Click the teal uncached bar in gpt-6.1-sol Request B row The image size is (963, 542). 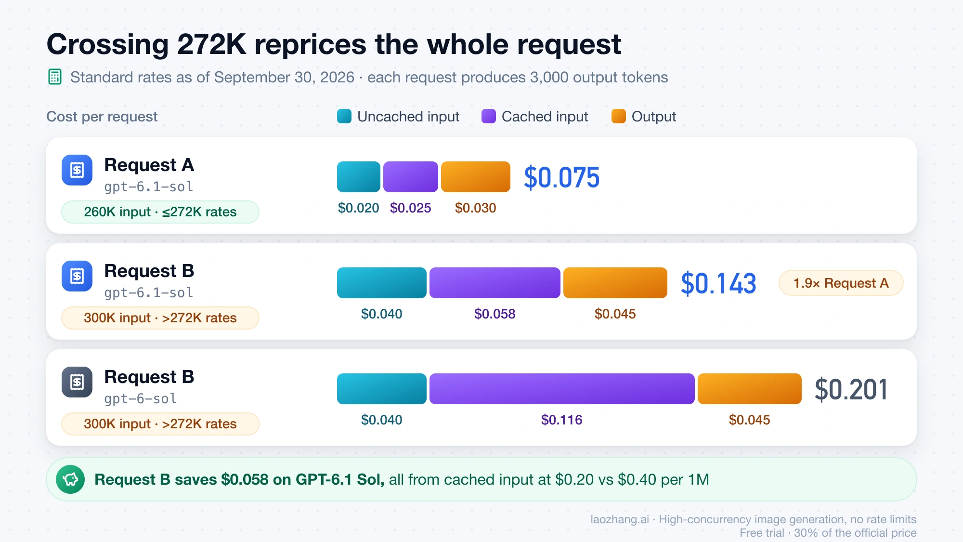pos(382,283)
